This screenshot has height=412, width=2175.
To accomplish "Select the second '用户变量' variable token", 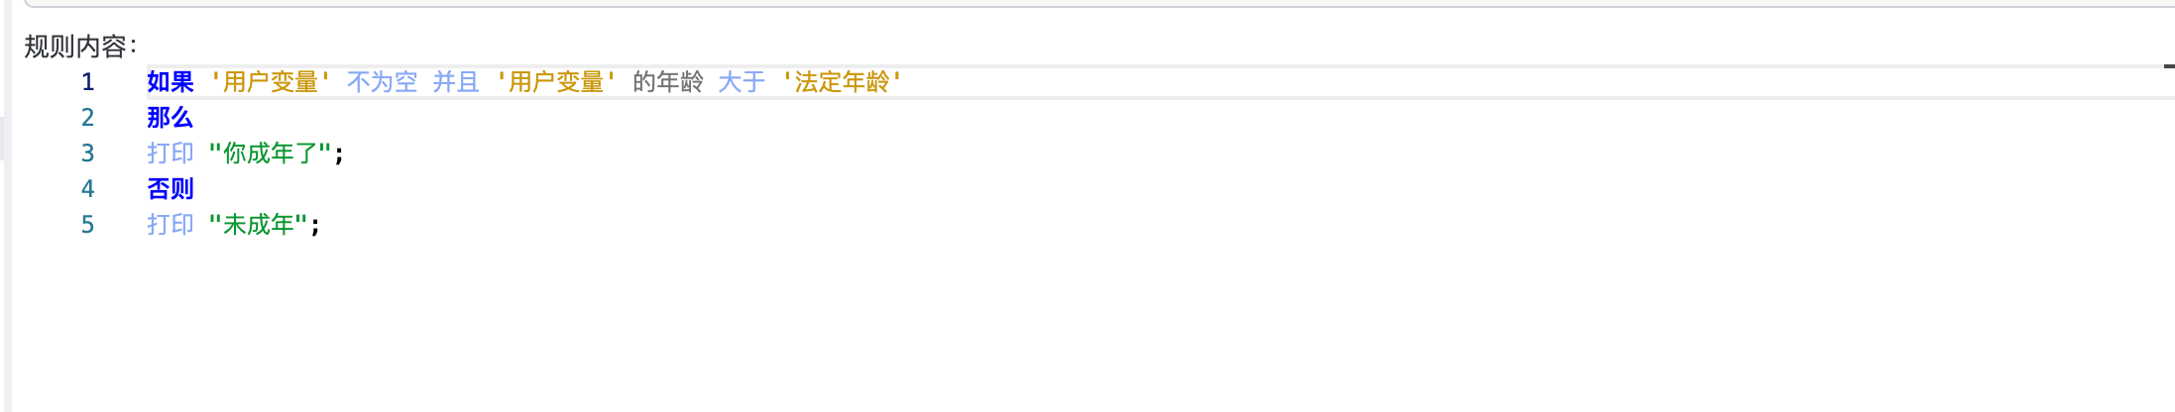I will click(x=556, y=82).
